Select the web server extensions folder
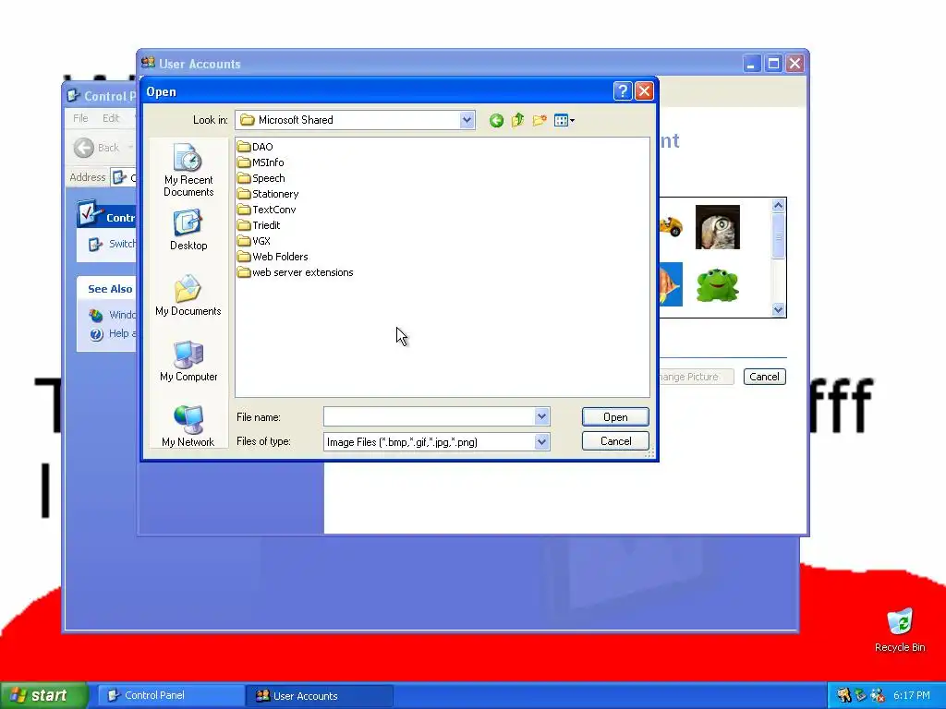This screenshot has width=946, height=709. tap(296, 272)
